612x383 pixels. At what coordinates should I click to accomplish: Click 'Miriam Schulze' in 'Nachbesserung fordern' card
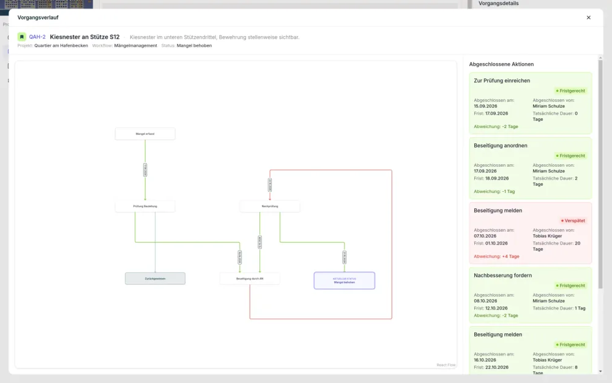coord(549,301)
